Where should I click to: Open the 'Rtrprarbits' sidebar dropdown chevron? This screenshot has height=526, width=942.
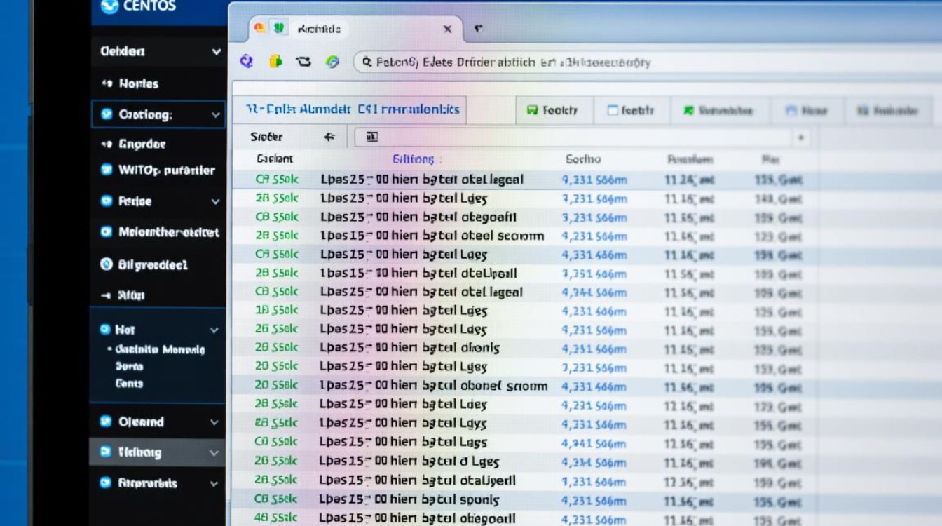point(214,483)
